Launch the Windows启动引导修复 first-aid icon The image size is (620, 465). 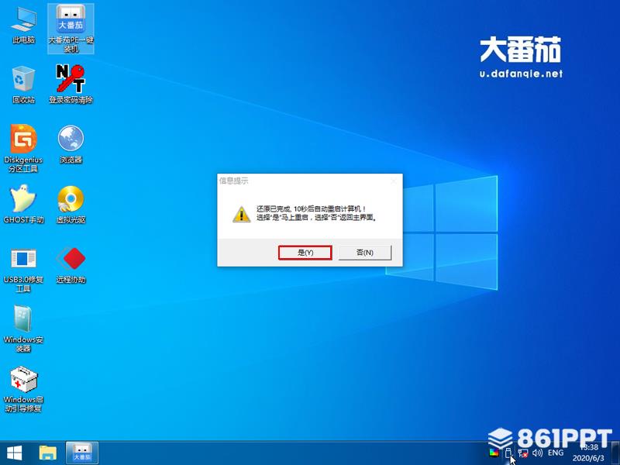pos(23,390)
